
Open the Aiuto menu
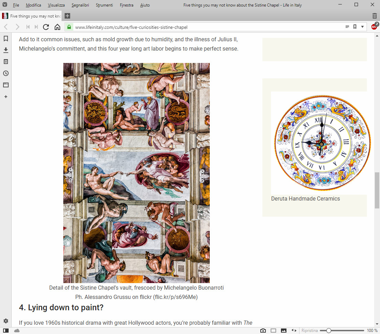145,5
